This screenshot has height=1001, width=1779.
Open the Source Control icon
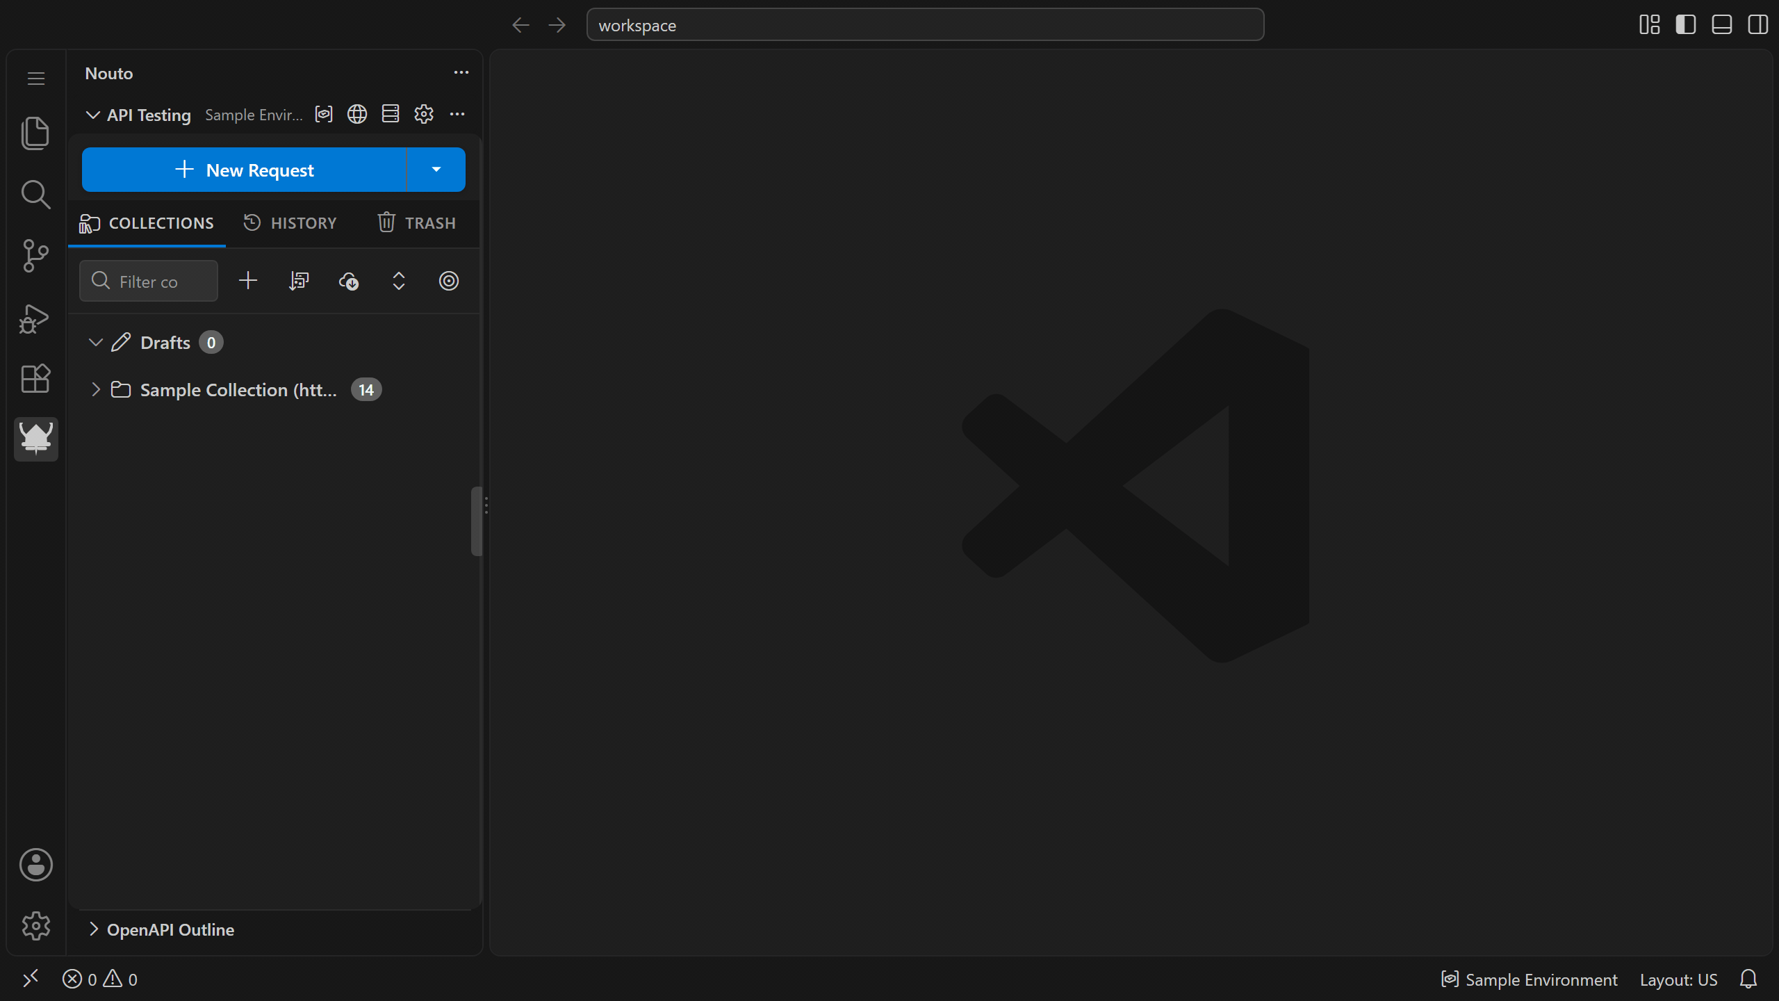(x=35, y=256)
